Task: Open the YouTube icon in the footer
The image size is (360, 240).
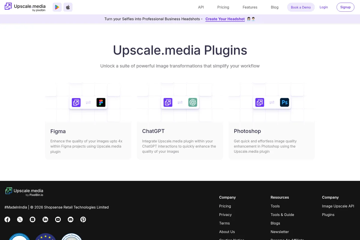Action: point(58,219)
